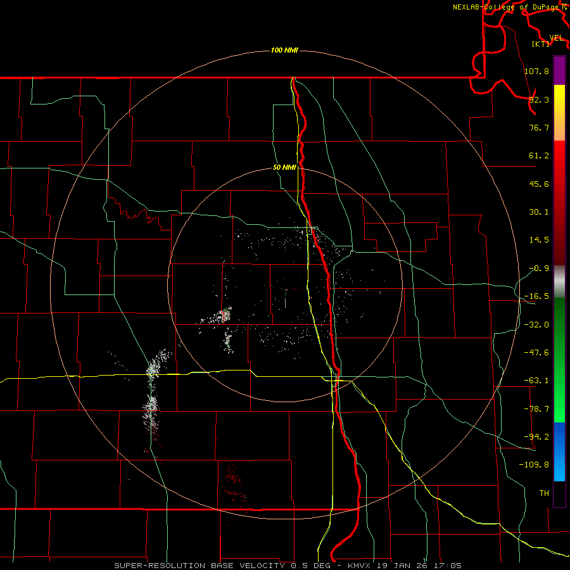This screenshot has height=570, width=570.
Task: Click the 45.6 velocity scale value
Action: [539, 184]
